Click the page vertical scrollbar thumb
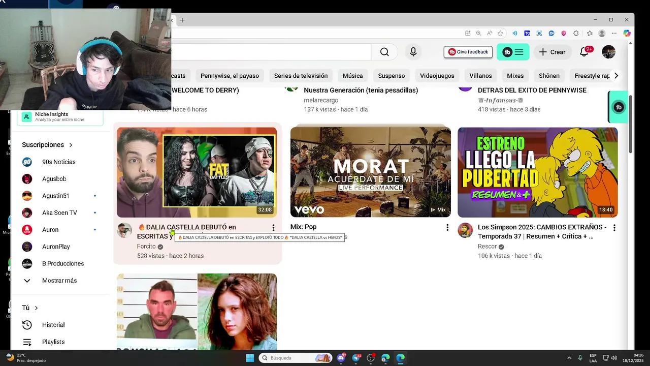 [x=630, y=125]
